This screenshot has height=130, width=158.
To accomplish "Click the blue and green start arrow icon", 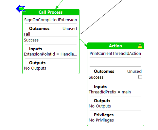I will tap(21, 8).
